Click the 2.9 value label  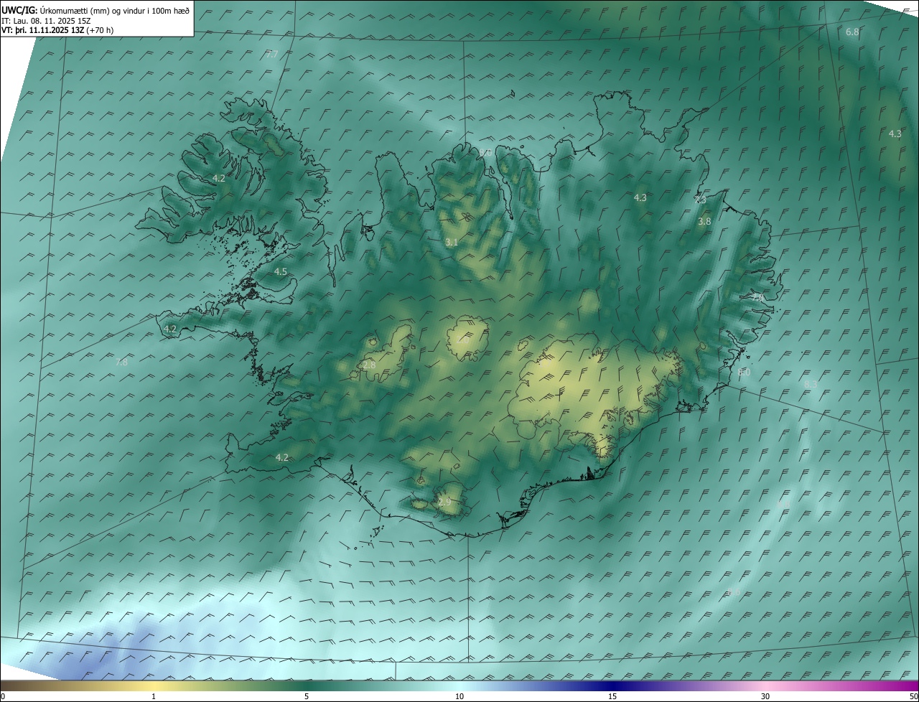(x=444, y=502)
